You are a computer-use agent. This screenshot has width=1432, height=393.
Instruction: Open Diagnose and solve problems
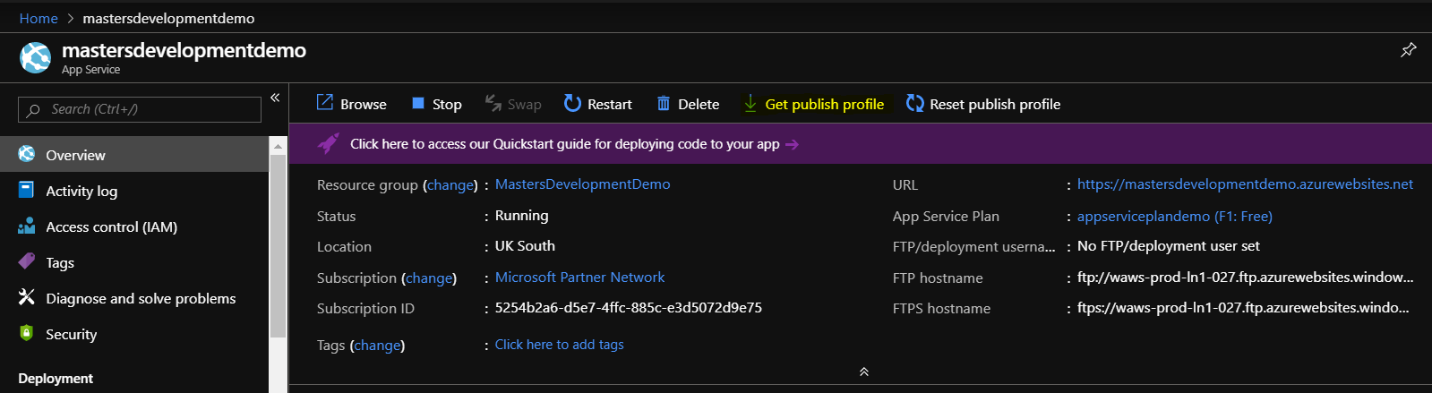(141, 298)
